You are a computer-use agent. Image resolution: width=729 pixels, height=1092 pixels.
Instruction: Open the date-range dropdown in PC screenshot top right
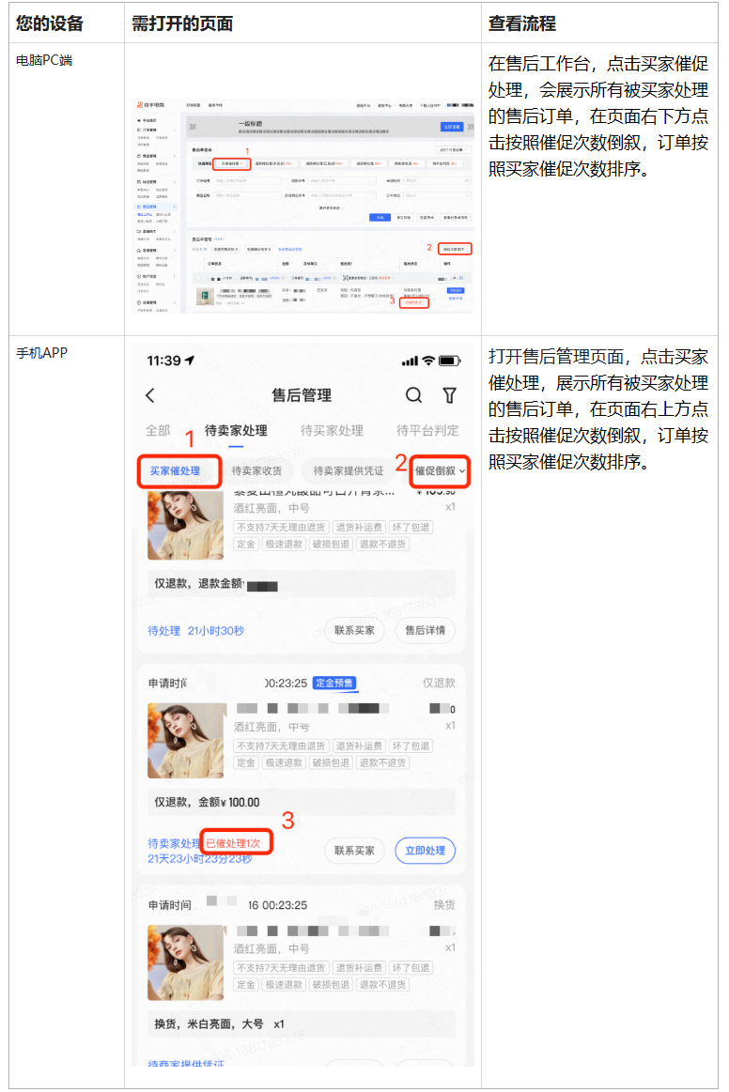(454, 149)
